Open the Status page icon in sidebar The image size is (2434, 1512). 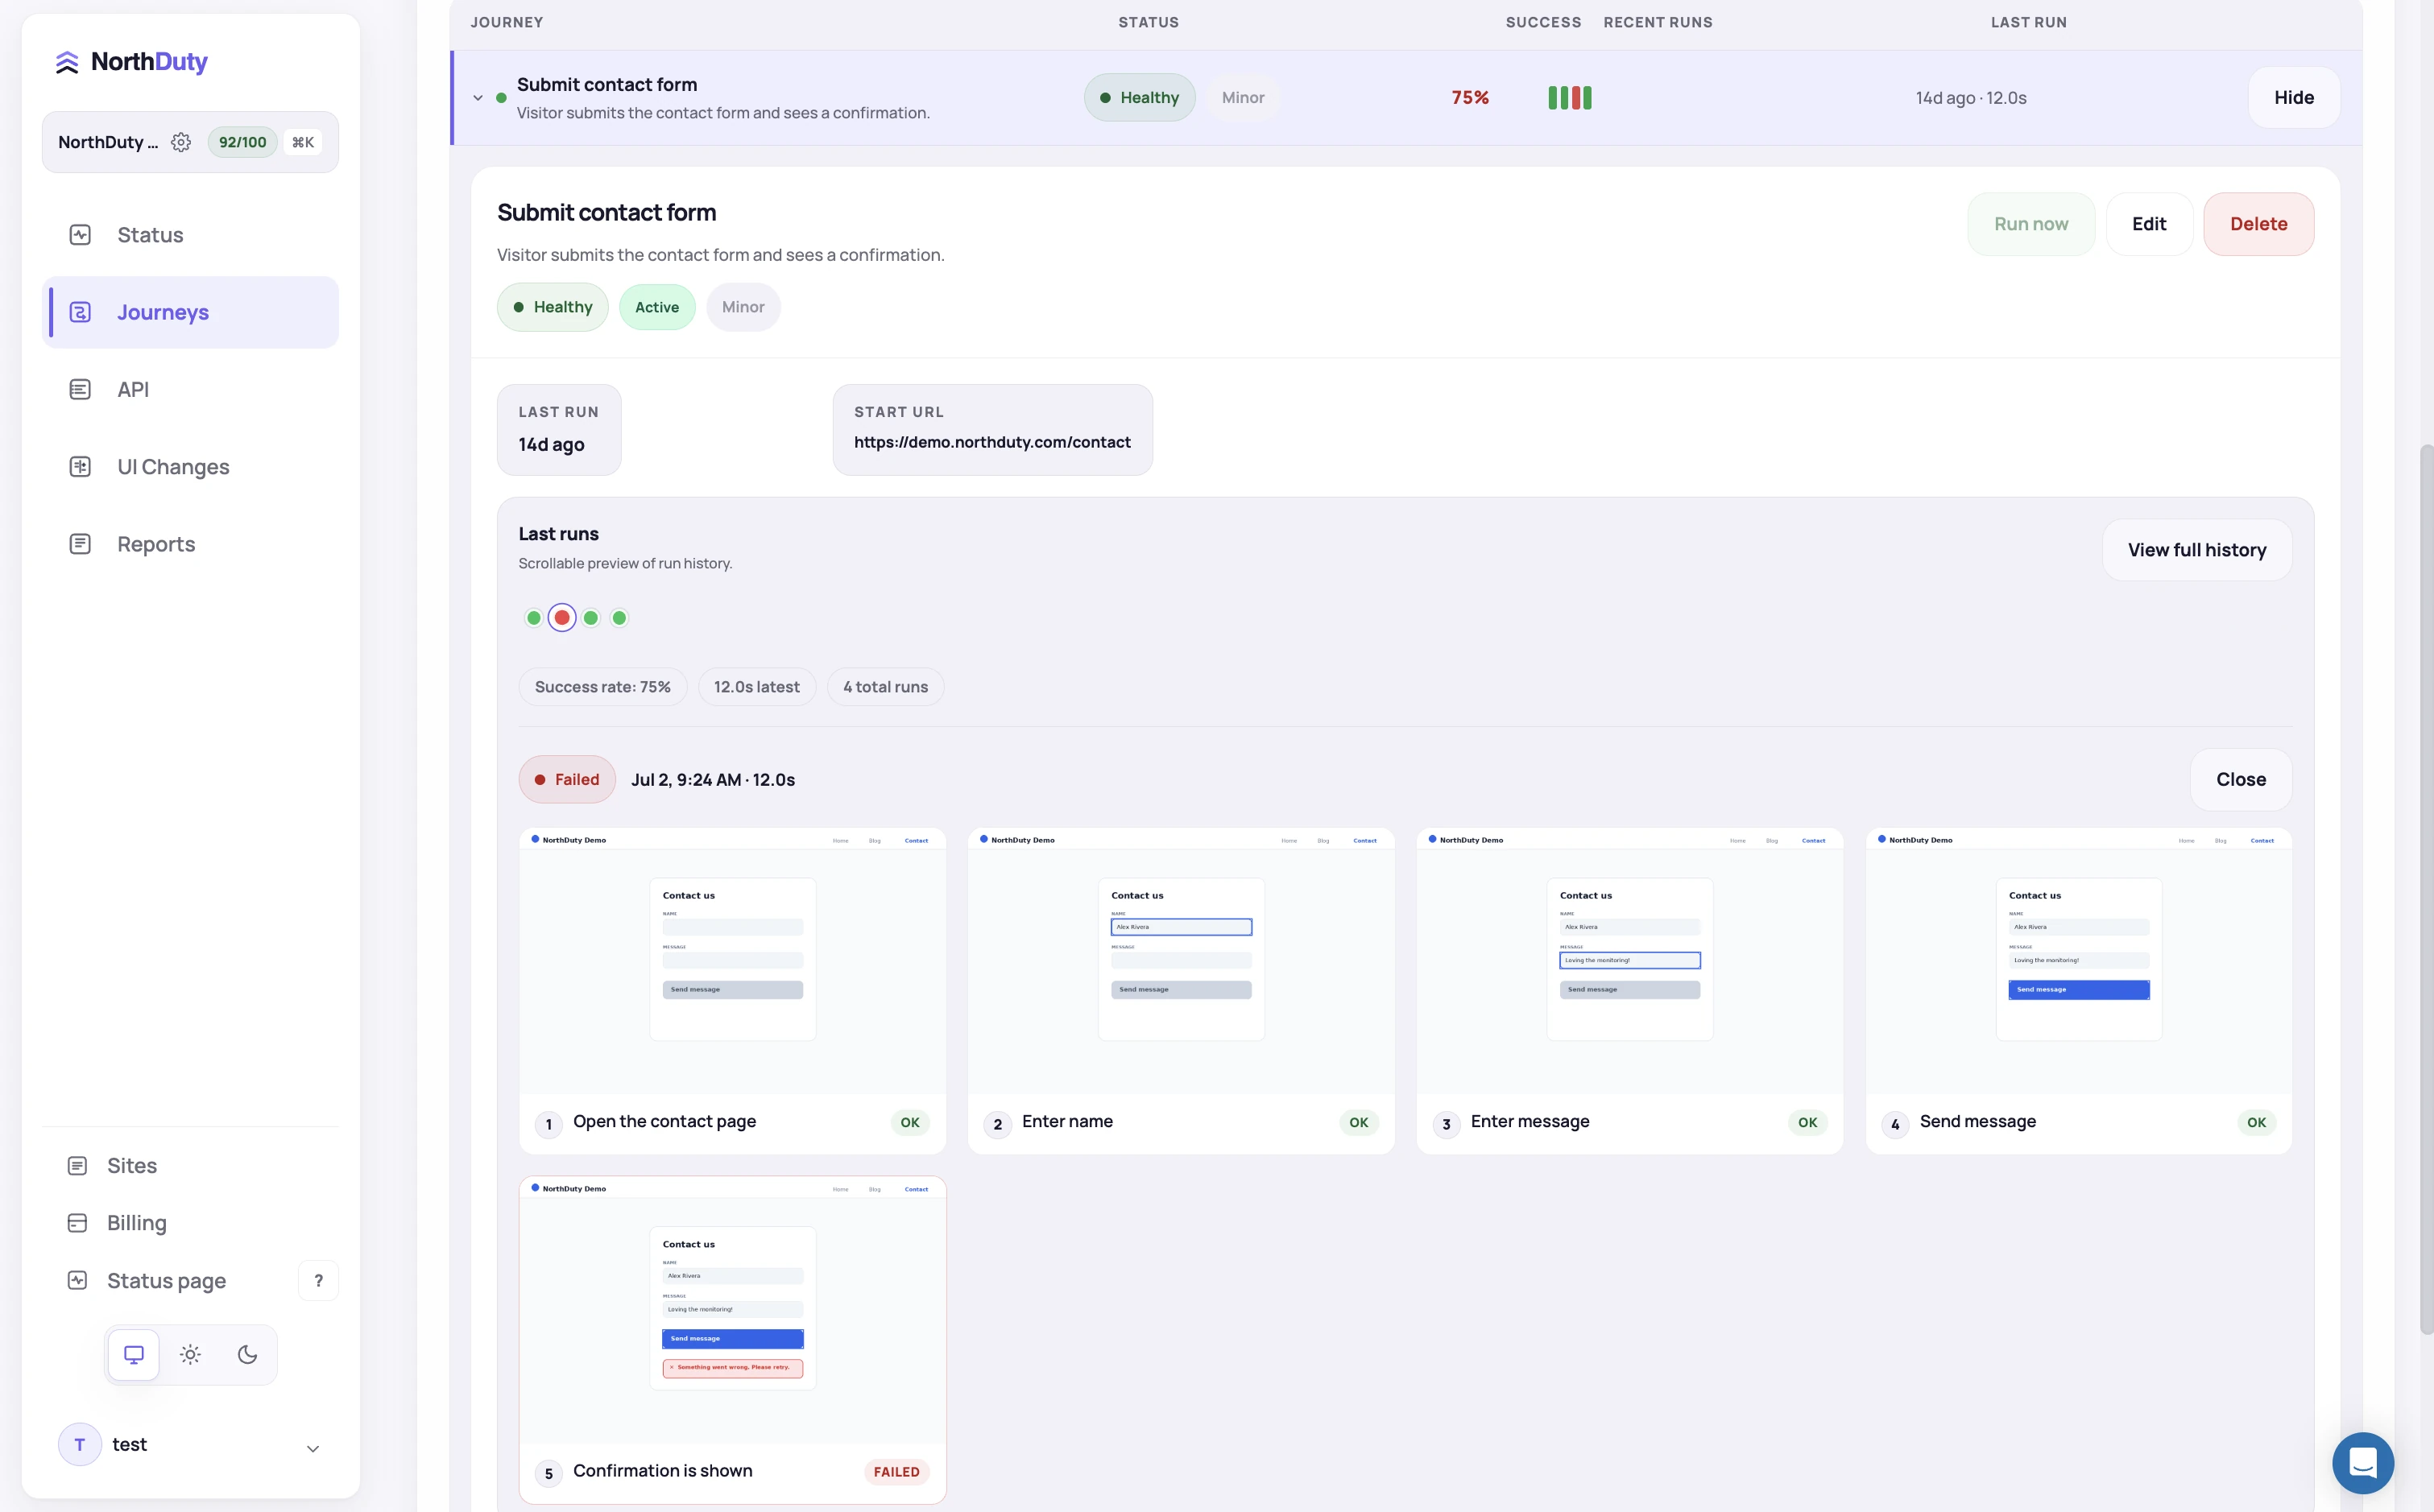point(77,1281)
